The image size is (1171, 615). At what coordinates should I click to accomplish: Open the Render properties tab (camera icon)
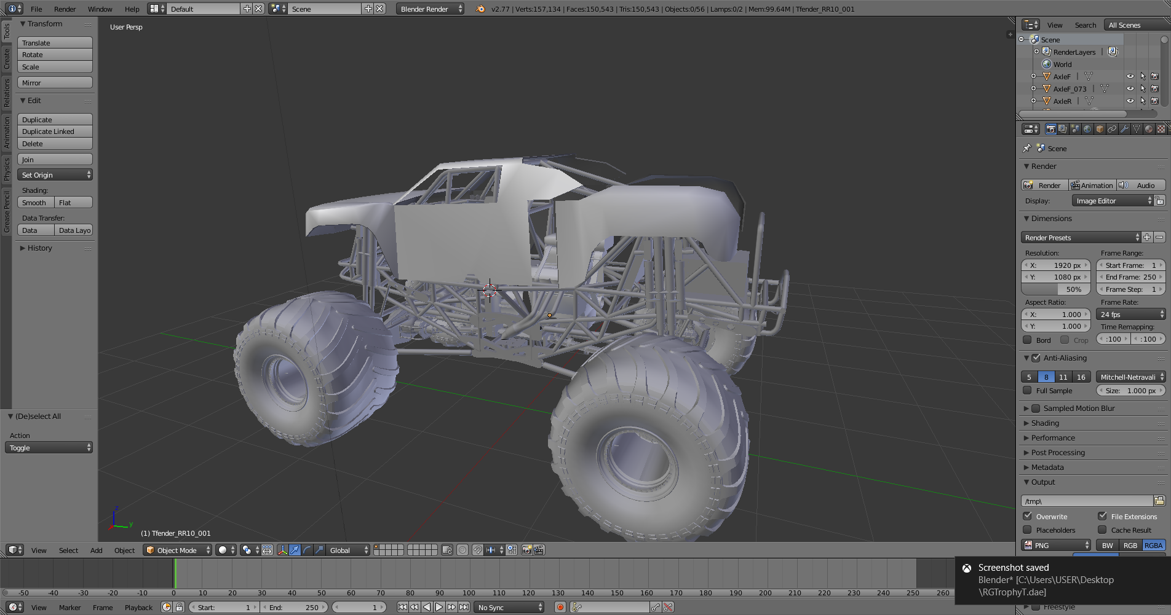tap(1050, 129)
